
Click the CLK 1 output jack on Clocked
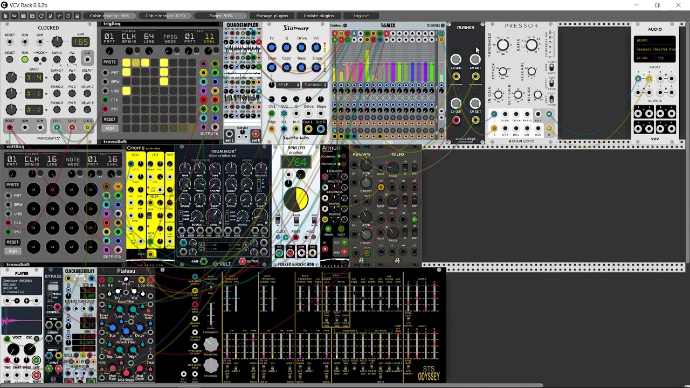(57, 128)
